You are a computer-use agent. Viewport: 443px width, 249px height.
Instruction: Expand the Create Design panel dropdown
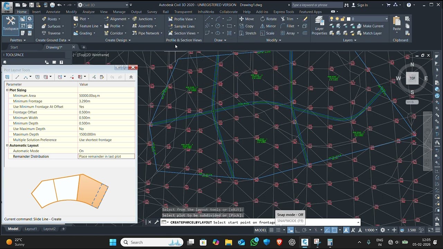118,40
